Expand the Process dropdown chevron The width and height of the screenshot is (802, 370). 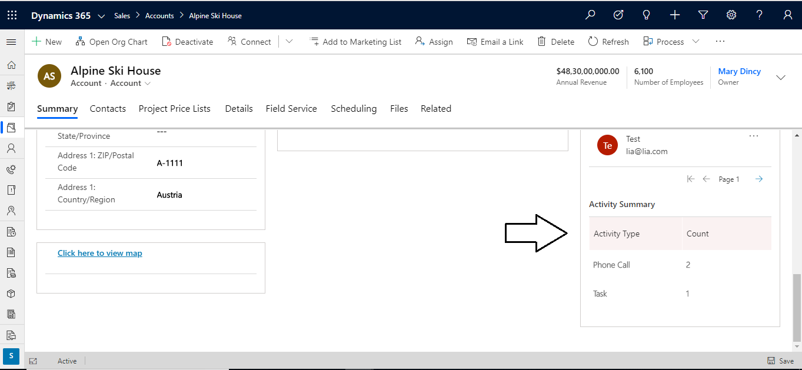(696, 42)
